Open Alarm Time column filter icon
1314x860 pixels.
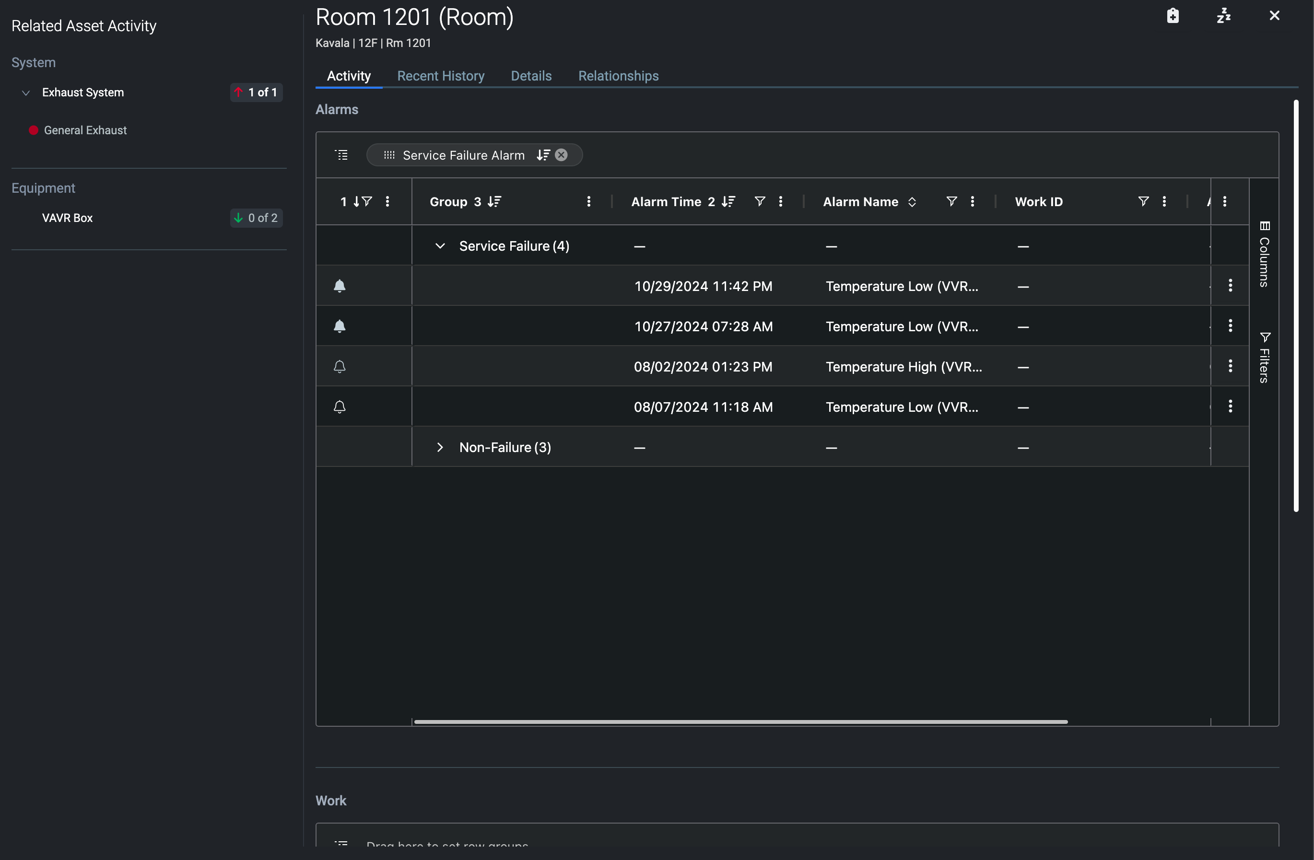(x=759, y=201)
